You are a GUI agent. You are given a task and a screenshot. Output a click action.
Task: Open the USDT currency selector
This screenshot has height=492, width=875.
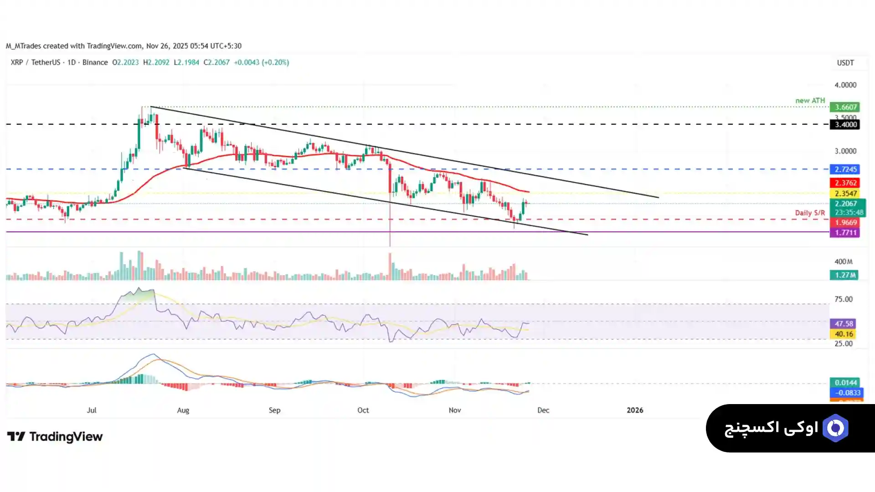pos(845,63)
